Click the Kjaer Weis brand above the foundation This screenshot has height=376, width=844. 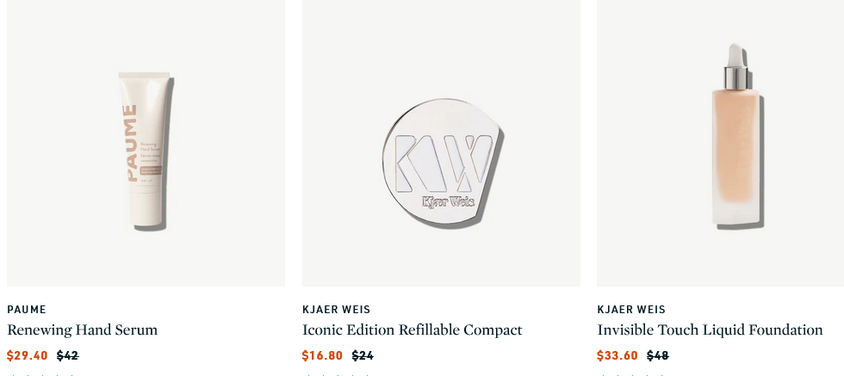click(630, 310)
